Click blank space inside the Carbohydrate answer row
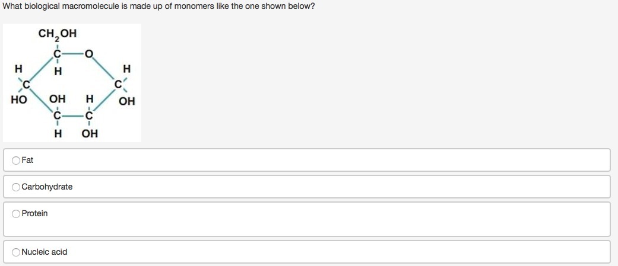This screenshot has width=618, height=266. coord(315,187)
